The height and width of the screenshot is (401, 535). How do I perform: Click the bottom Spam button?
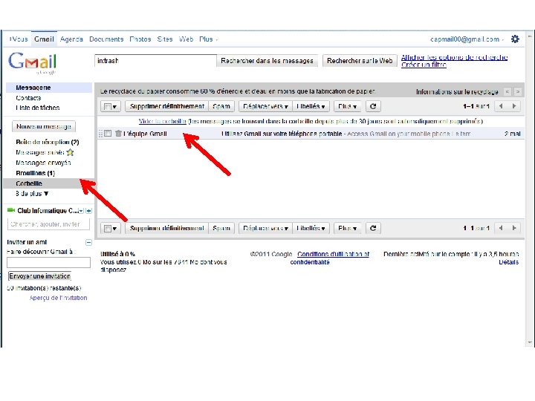pos(221,228)
